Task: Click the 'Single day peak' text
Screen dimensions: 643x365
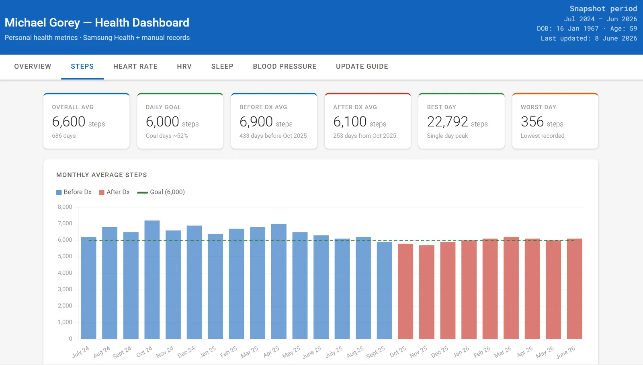Action: pos(447,136)
